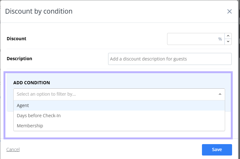240x159 pixels.
Task: Click the blank header area beside the close icon
Action: click(x=149, y=11)
